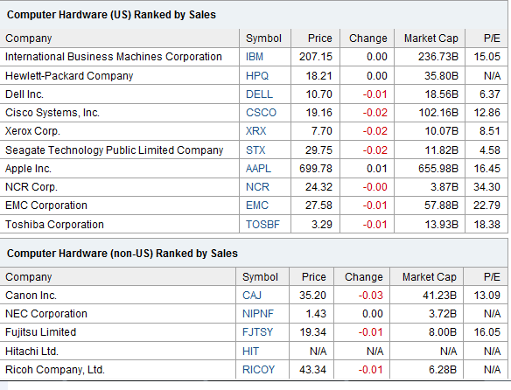The height and width of the screenshot is (390, 511).
Task: Click the US table Market Cap column header
Action: click(430, 38)
